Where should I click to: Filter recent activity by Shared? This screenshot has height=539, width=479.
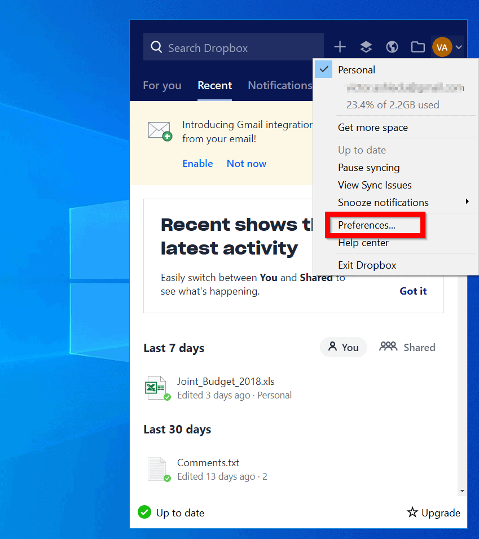[407, 347]
